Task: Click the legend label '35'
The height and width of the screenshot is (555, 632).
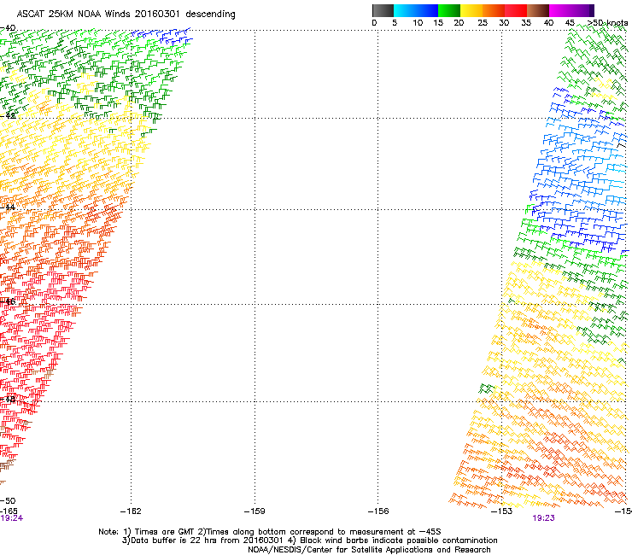Action: 526,23
